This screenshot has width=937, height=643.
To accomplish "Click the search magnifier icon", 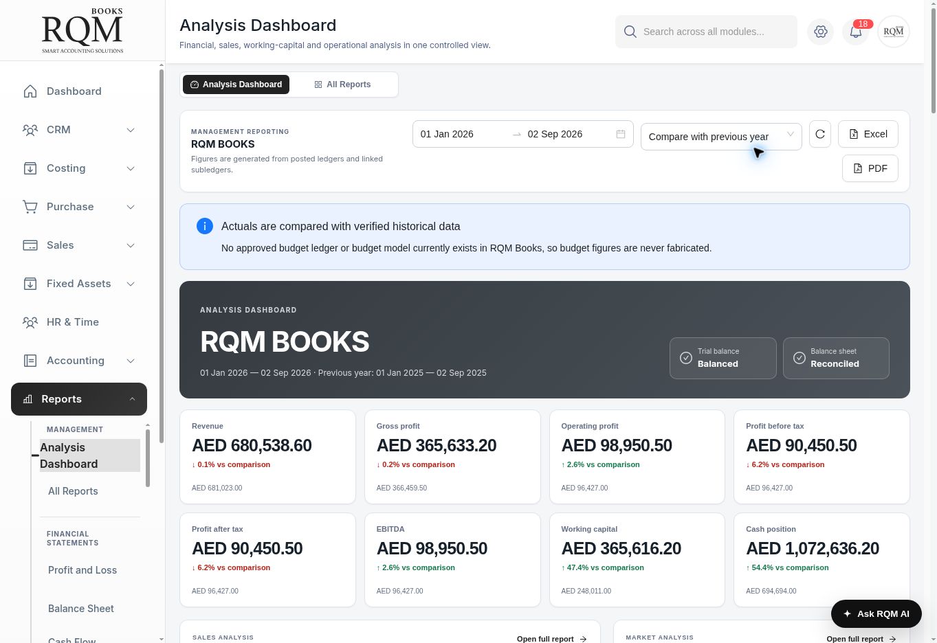I will coord(630,32).
